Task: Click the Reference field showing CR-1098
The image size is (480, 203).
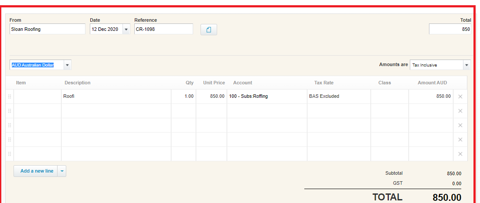Action: pos(164,29)
